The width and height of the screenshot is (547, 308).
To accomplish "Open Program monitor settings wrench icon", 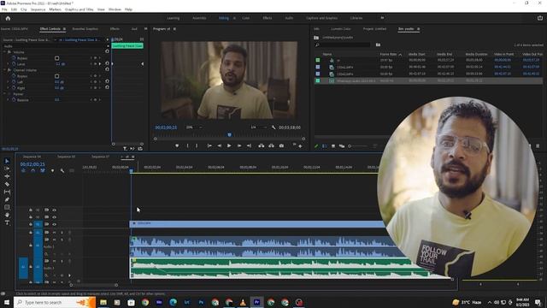I will point(273,127).
